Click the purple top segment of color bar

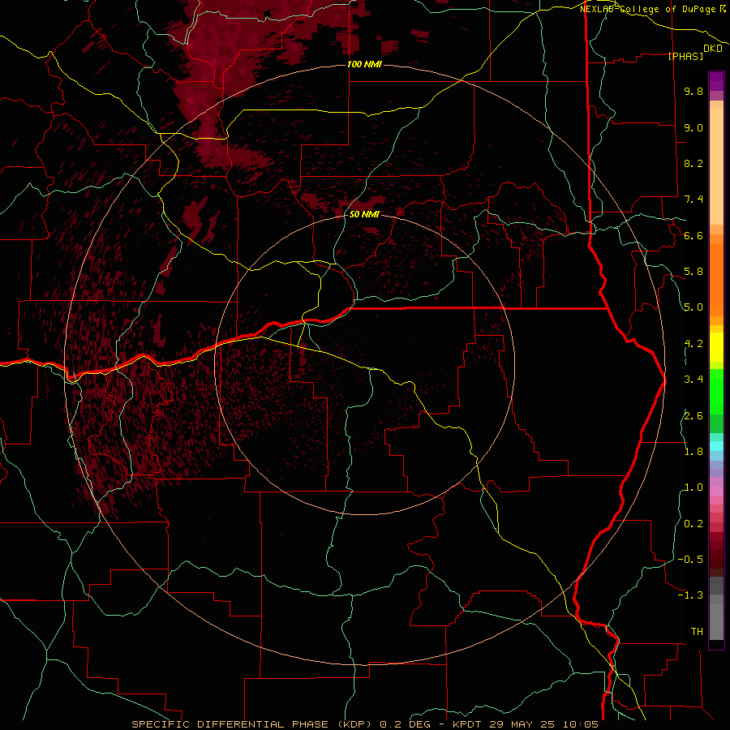(x=716, y=81)
